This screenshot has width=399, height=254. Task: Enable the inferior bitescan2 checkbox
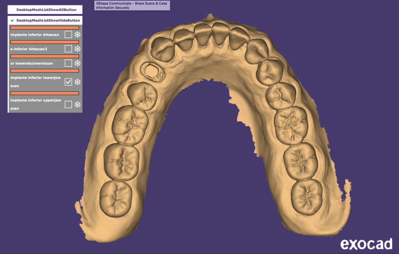68,49
